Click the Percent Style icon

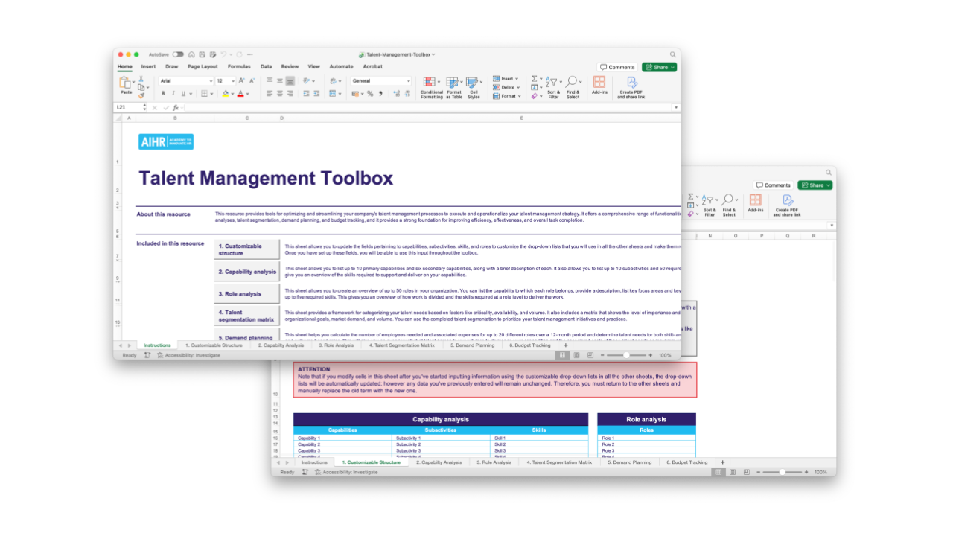coord(370,94)
